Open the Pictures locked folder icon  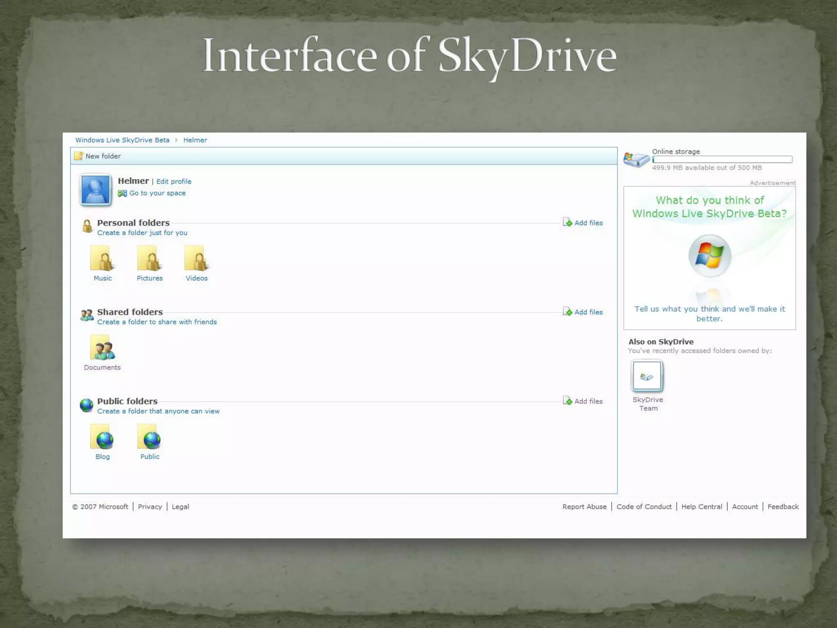tap(149, 259)
